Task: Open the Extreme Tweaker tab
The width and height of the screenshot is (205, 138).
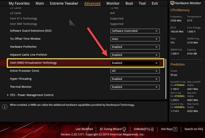Action: pos(64,3)
